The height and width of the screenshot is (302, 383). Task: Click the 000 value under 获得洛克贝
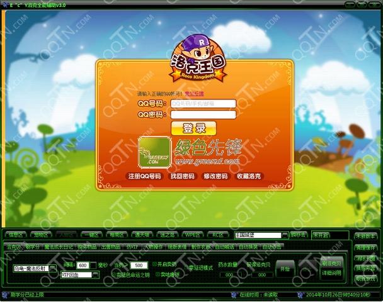click(x=261, y=275)
